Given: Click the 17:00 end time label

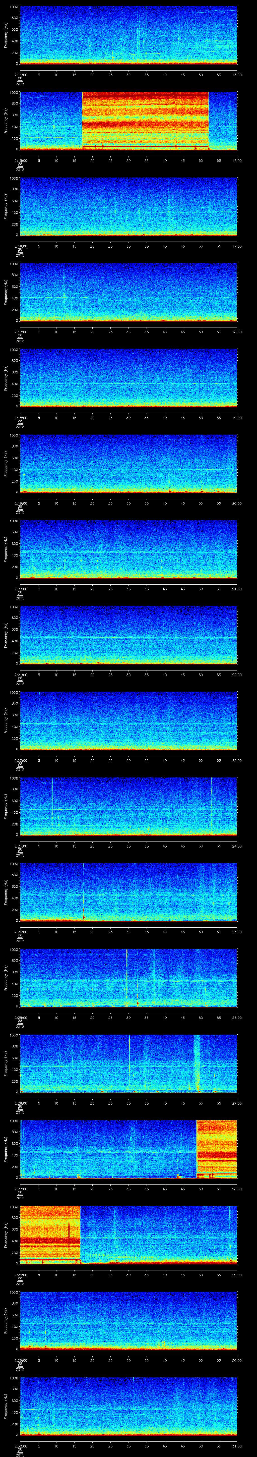Looking at the screenshot, I should [x=237, y=246].
